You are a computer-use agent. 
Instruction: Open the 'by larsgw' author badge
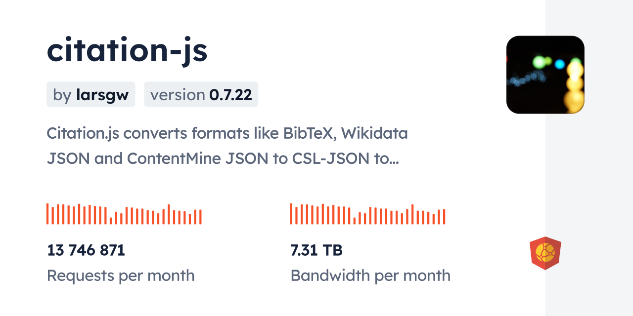[x=90, y=94]
